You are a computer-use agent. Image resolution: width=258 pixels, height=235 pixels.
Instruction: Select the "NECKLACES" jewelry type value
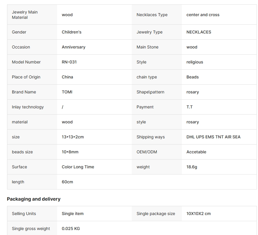pos(199,32)
